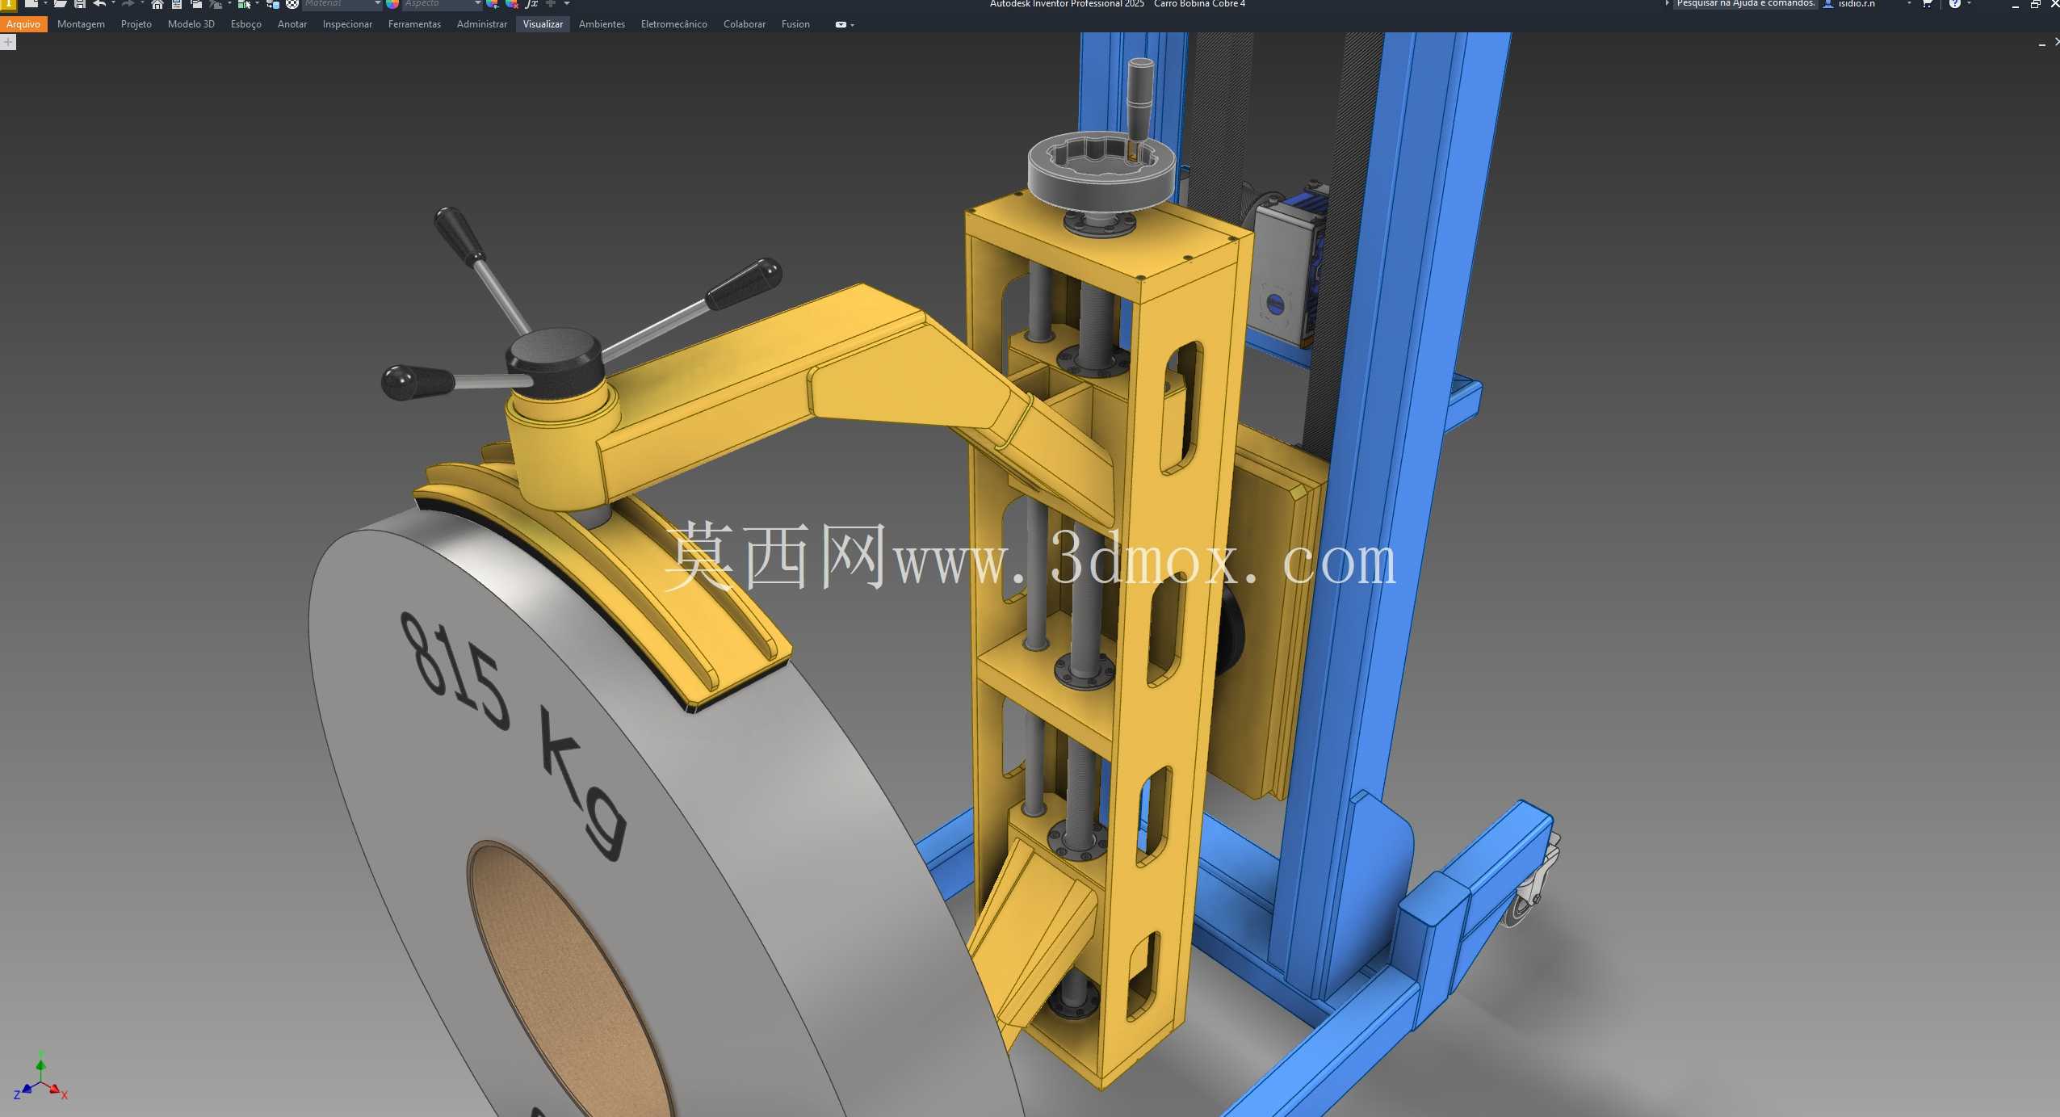Screen dimensions: 2060x1117
Task: Expand the New file dropdown arrow
Action: tap(45, 4)
